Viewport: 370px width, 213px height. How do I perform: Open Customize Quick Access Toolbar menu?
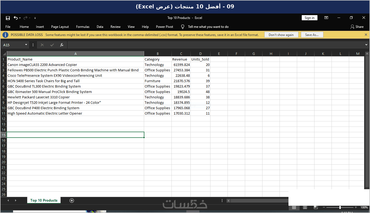[35, 18]
